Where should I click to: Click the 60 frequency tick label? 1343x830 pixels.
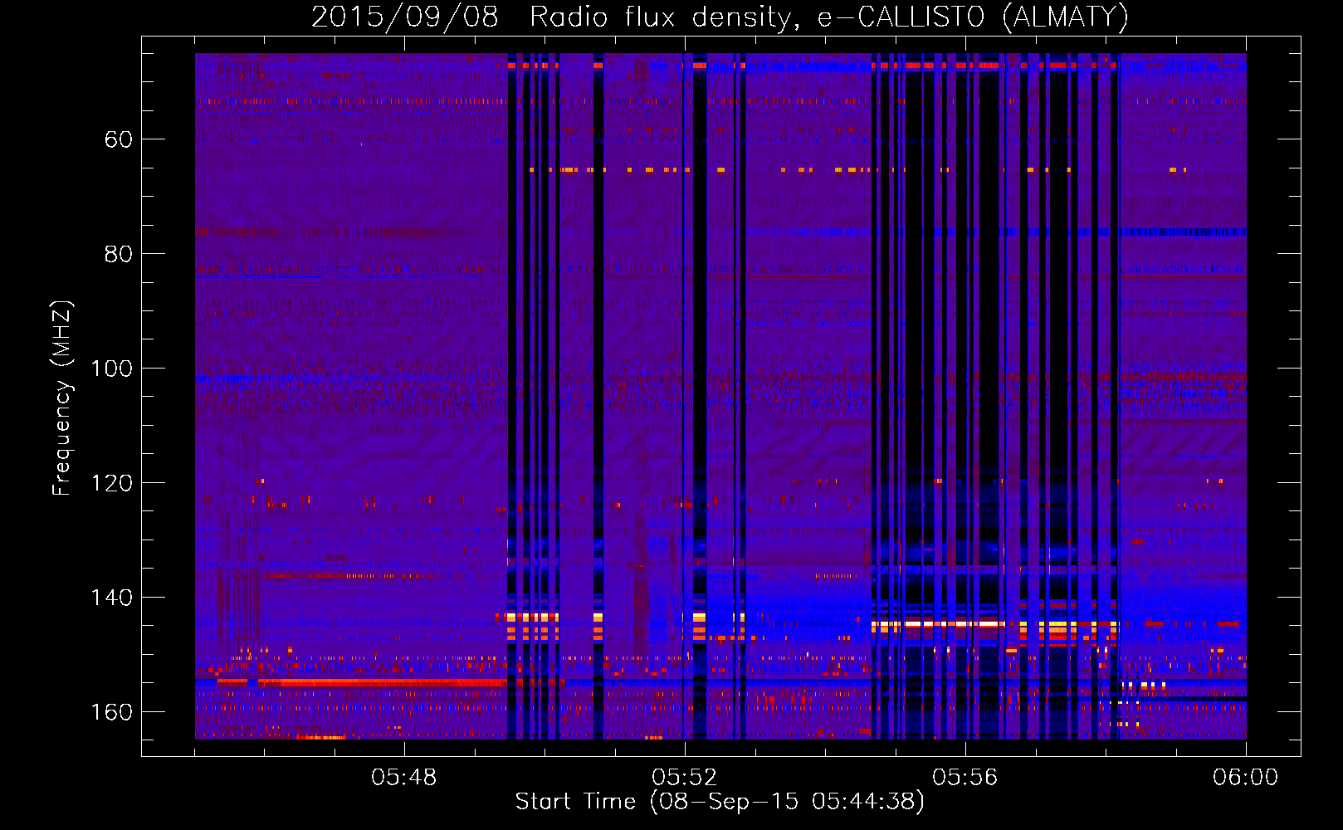pos(119,139)
